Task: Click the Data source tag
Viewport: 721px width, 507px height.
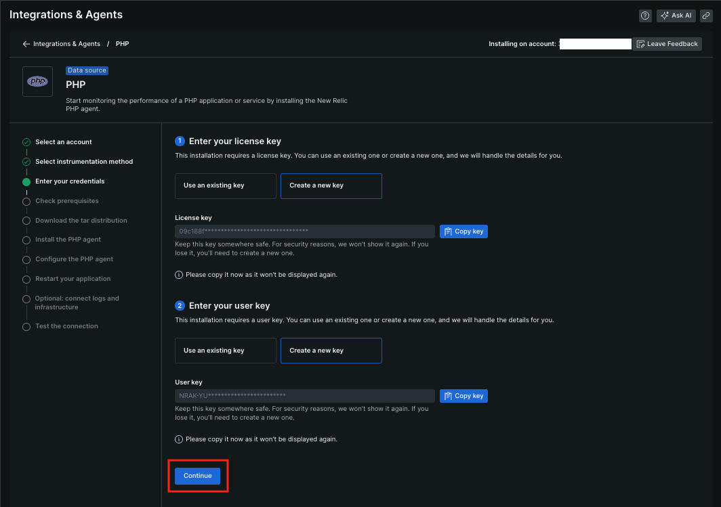Action: (x=87, y=70)
